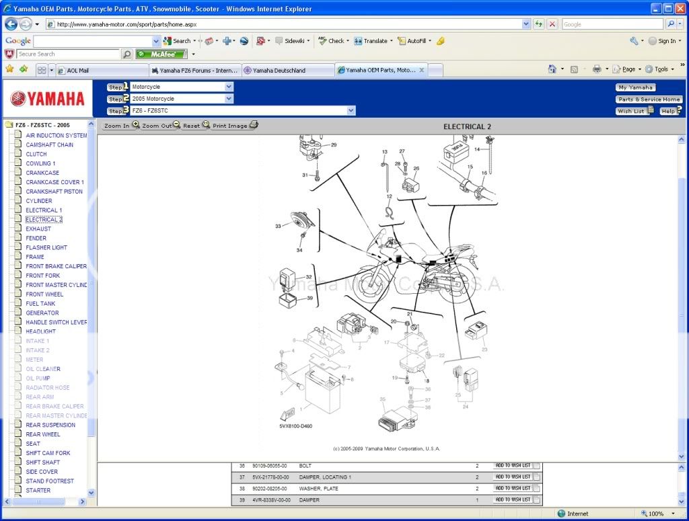Select ELECTRICAL 2 in the parts tree
Screen dimensions: 689x521
(43, 219)
